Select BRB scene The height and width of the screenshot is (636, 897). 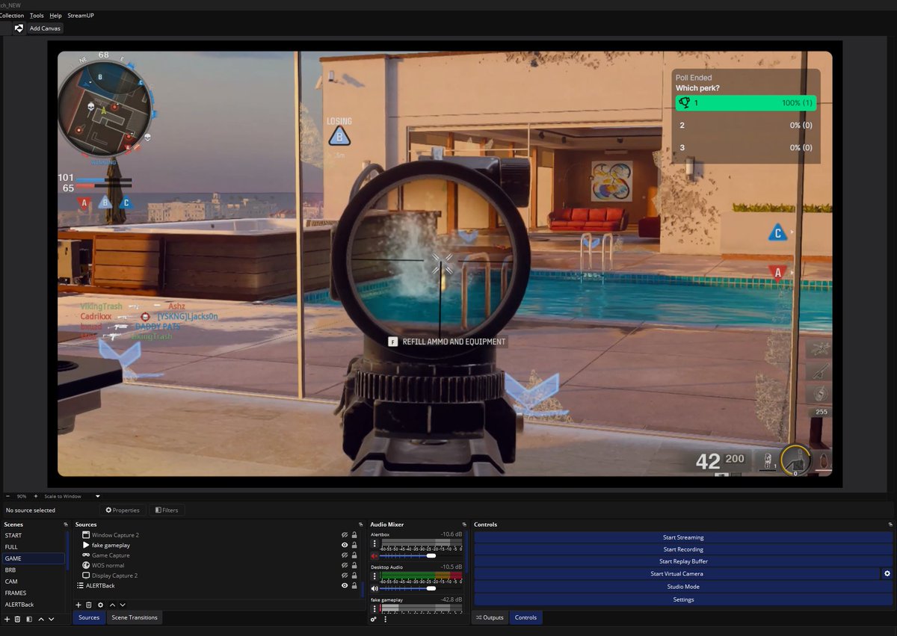click(33, 569)
